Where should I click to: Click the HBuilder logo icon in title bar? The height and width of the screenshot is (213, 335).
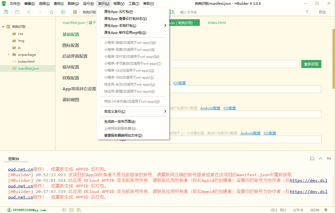pos(4,4)
